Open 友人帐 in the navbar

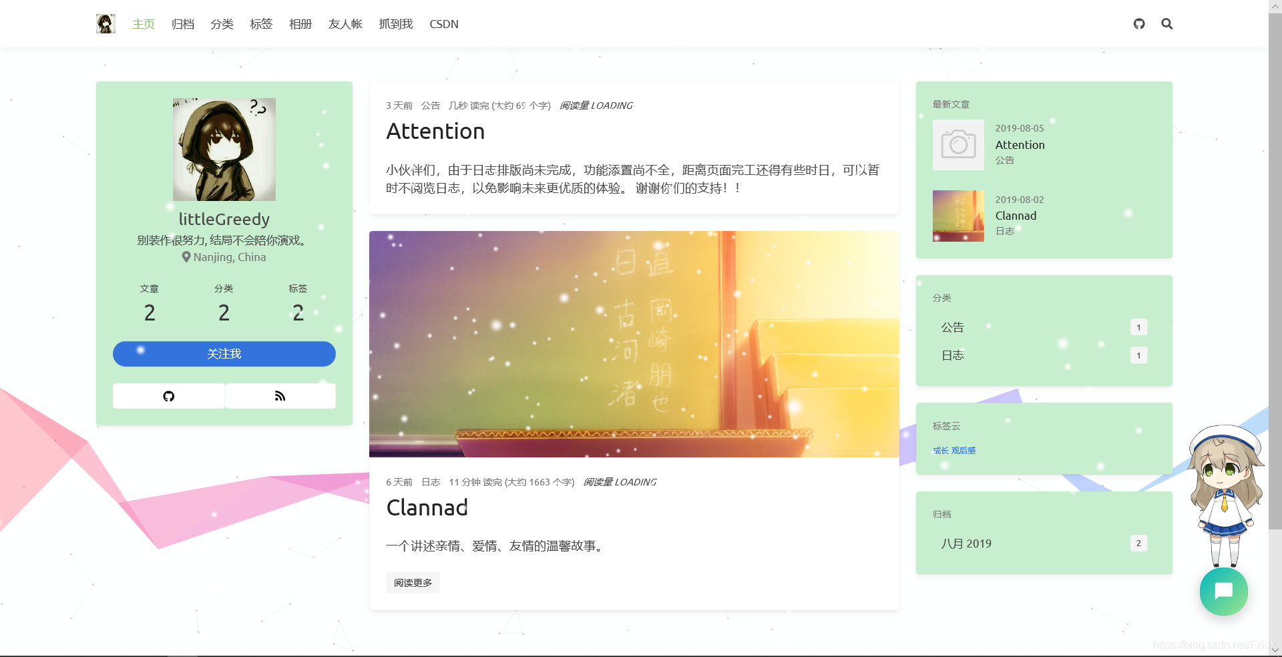(x=345, y=24)
